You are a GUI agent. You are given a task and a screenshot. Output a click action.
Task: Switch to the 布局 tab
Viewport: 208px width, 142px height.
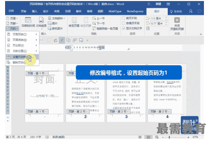tap(56, 11)
